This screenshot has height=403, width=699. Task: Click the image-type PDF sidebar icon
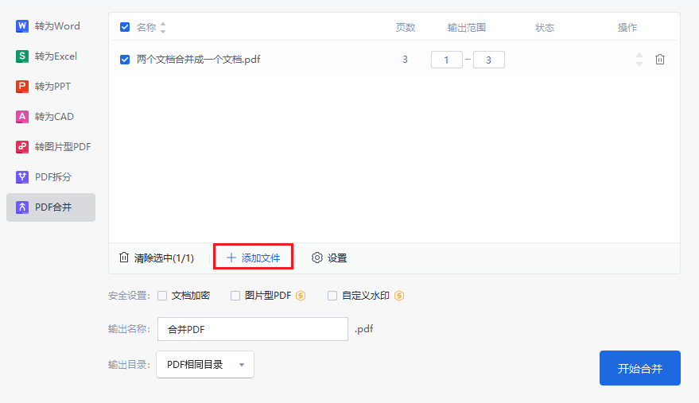(21, 147)
